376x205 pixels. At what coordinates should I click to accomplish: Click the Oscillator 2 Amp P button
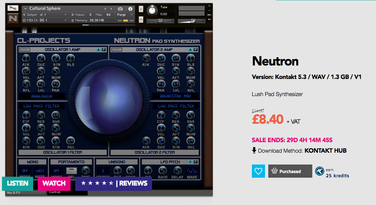click(196, 49)
